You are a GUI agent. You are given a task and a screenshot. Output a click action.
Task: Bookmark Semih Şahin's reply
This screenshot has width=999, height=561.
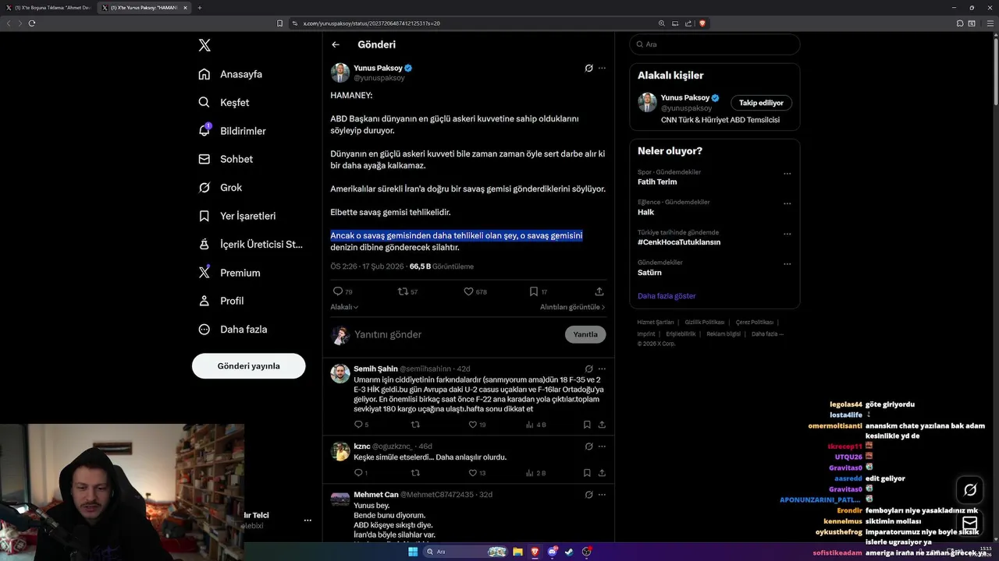tap(587, 425)
